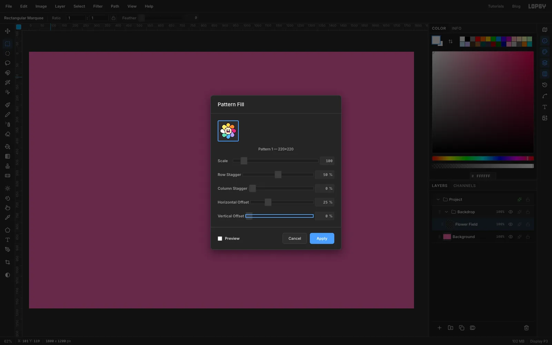
Task: Switch to the Info tab
Action: (x=456, y=28)
